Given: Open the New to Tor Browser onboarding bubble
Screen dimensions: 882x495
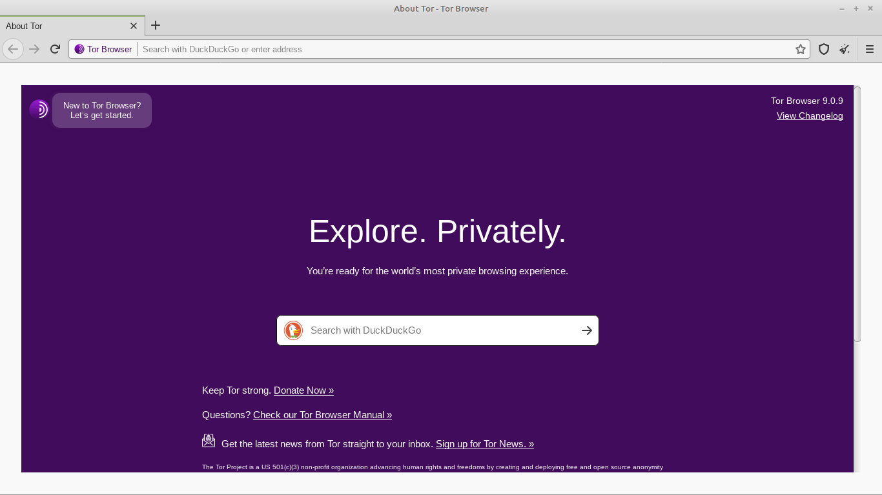Looking at the screenshot, I should click(x=102, y=110).
